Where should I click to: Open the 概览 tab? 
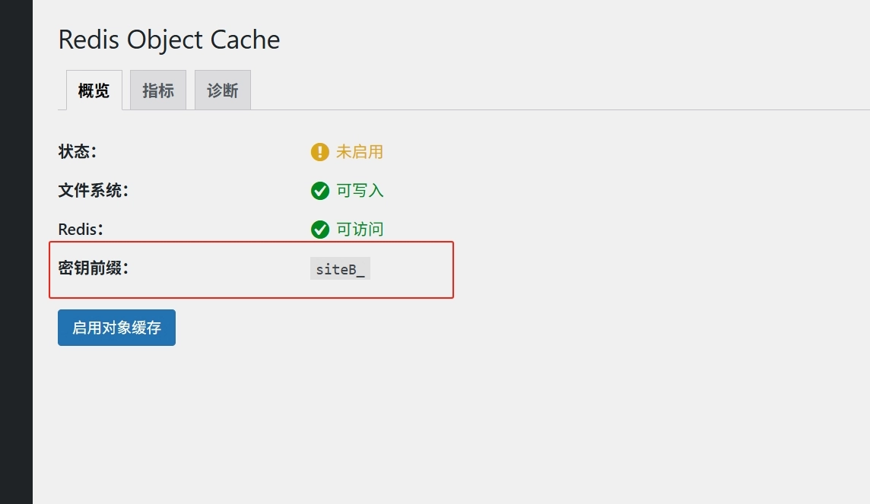coord(94,90)
